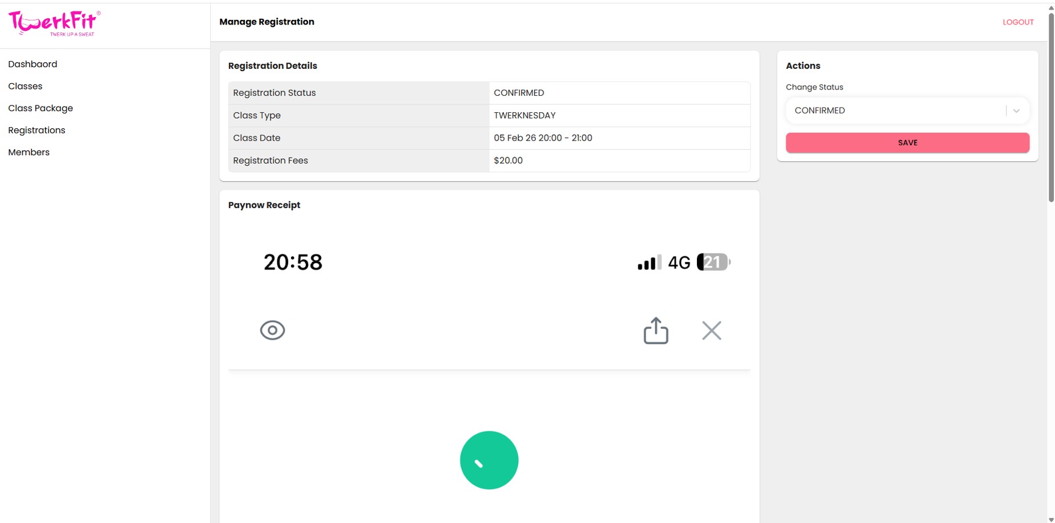Click the battery indicator showing 21
This screenshot has width=1055, height=523.
click(x=713, y=262)
